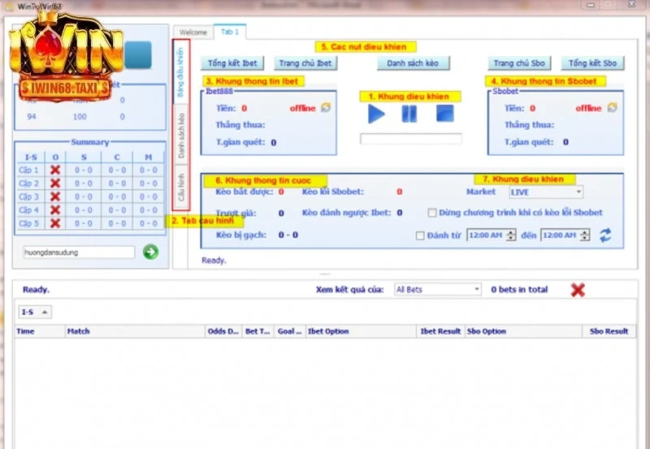Refresh the Sbobet account status icon
Screen dimensions: 650x449
point(613,108)
